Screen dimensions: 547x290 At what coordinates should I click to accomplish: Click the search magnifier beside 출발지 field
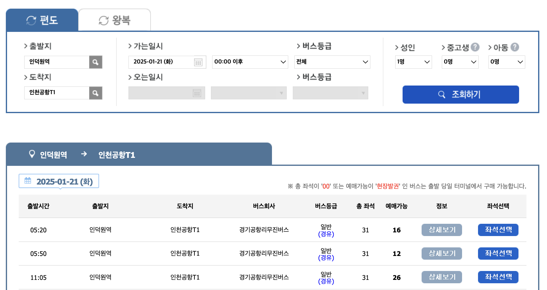95,62
